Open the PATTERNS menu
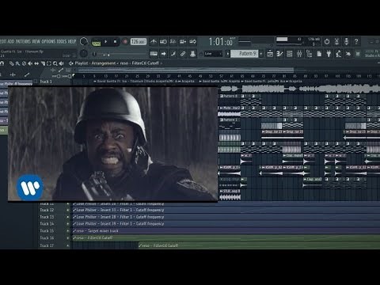This screenshot has width=380, height=285. coord(24,41)
